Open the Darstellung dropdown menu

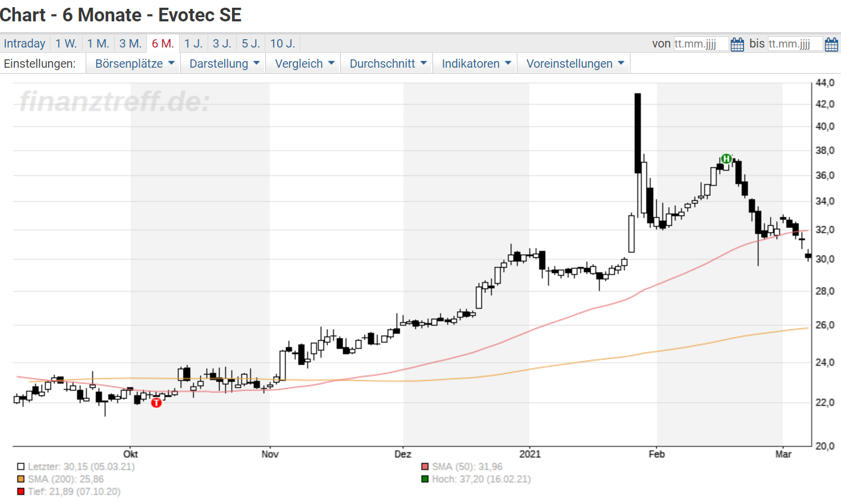point(224,64)
